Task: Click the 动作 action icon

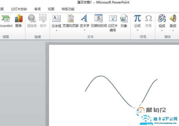Action: click(43, 18)
